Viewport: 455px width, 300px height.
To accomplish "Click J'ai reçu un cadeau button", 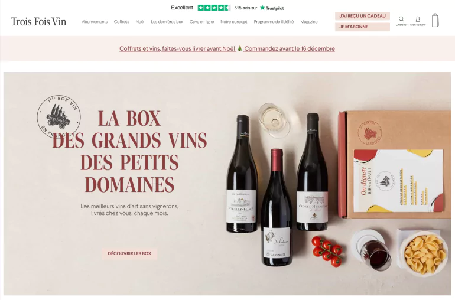I will [x=362, y=16].
